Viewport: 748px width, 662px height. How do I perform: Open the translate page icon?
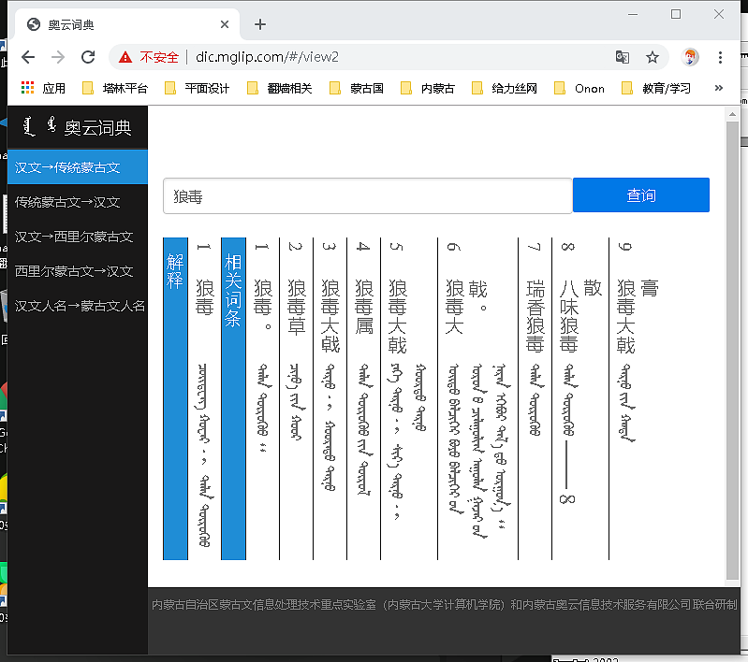[622, 57]
